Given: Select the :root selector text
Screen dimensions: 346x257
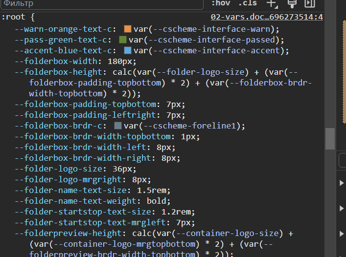Looking at the screenshot, I should click(x=13, y=17).
